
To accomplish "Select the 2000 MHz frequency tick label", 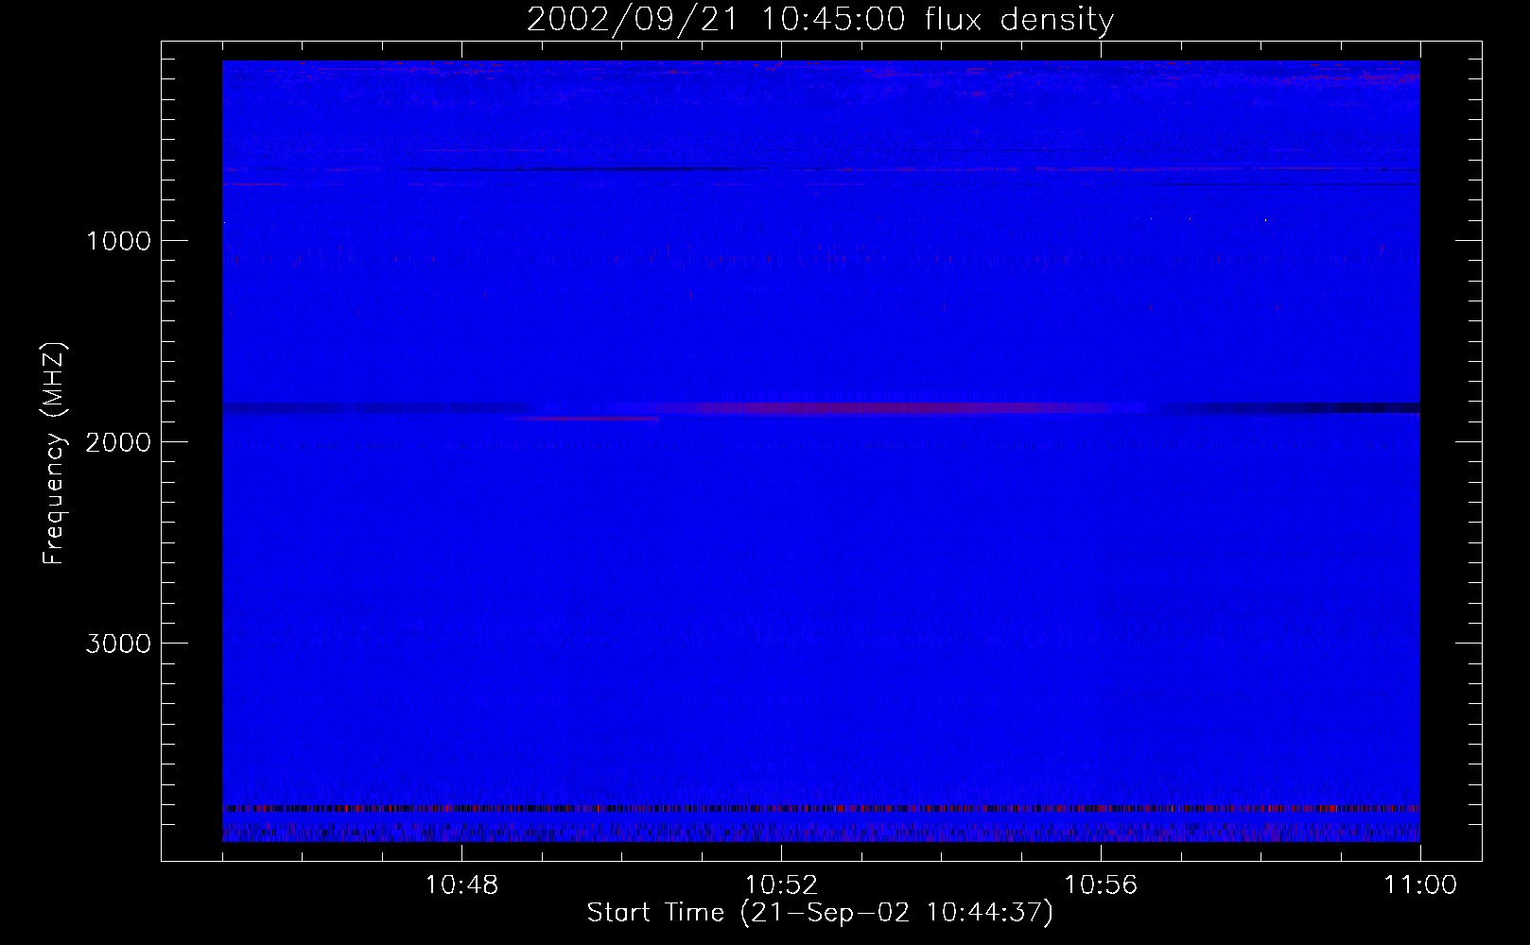I will pyautogui.click(x=118, y=442).
